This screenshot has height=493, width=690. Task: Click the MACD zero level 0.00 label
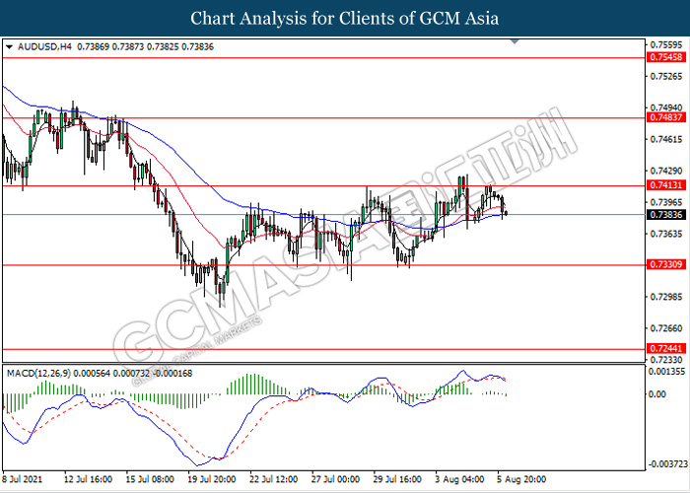click(x=657, y=394)
